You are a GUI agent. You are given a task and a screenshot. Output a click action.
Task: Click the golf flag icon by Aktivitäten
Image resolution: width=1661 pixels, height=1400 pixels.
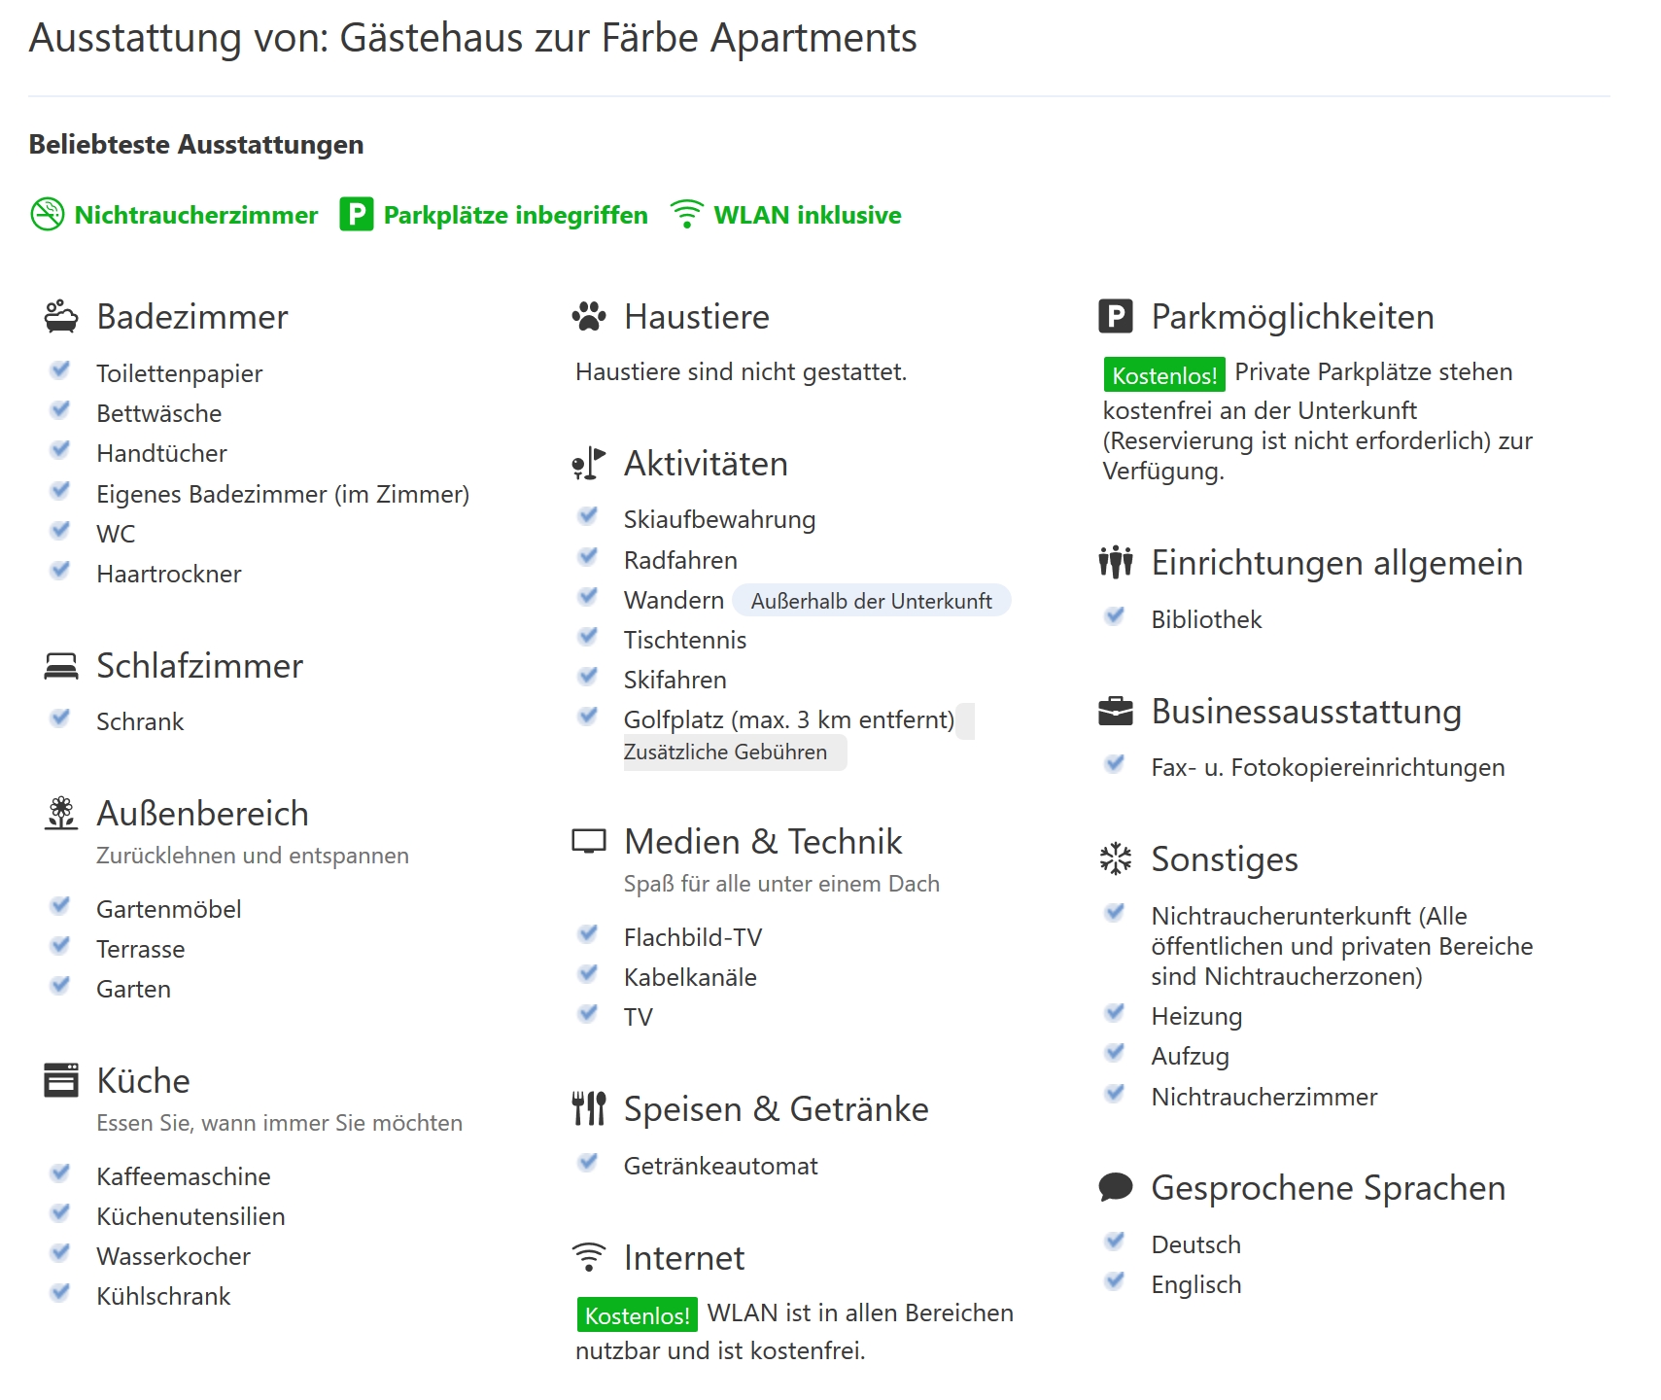point(589,464)
